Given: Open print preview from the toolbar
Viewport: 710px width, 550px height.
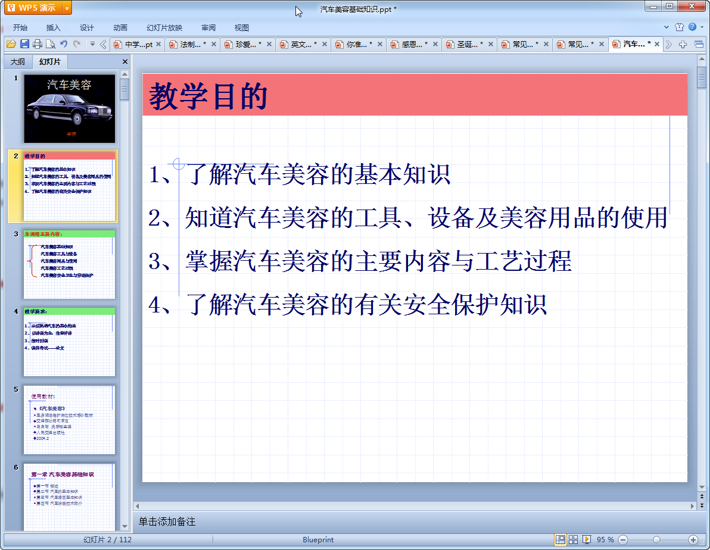Looking at the screenshot, I should click(51, 44).
